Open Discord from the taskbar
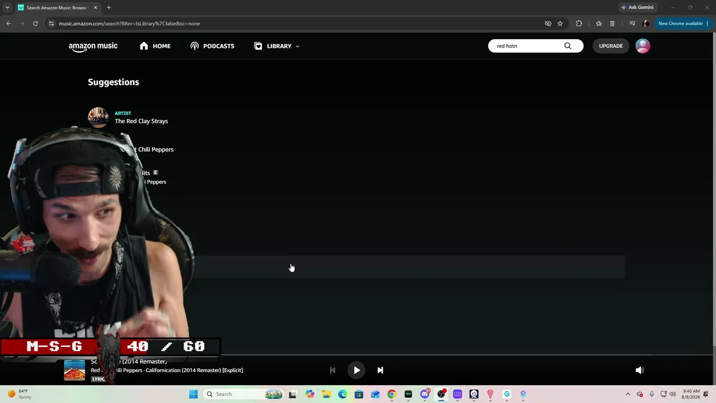The height and width of the screenshot is (403, 716). [x=425, y=394]
